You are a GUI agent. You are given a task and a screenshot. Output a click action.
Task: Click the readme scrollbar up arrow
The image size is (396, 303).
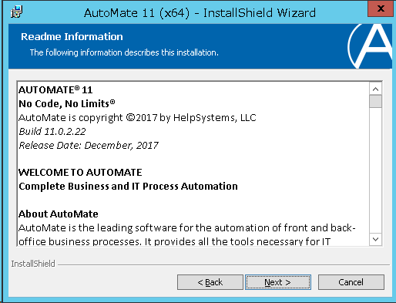click(x=375, y=89)
